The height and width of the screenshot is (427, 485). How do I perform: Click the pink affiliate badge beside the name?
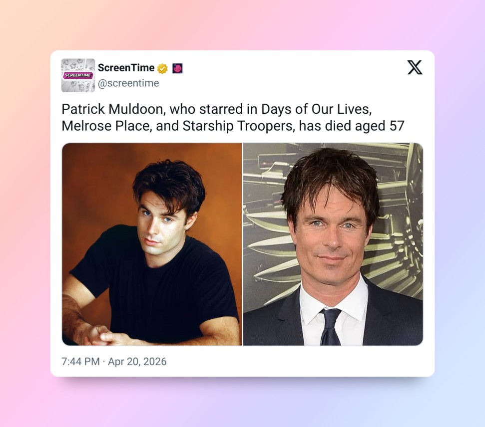click(177, 68)
